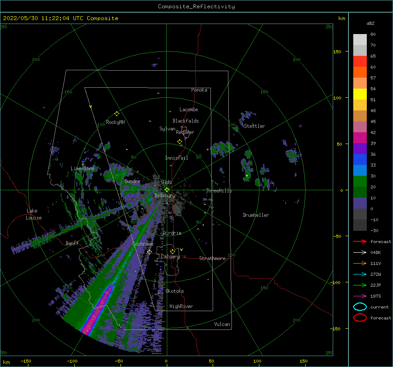This screenshot has height=367, width=393.
Task: Pick the dark orange 57-60 dBZ swatch
Action: (360, 72)
